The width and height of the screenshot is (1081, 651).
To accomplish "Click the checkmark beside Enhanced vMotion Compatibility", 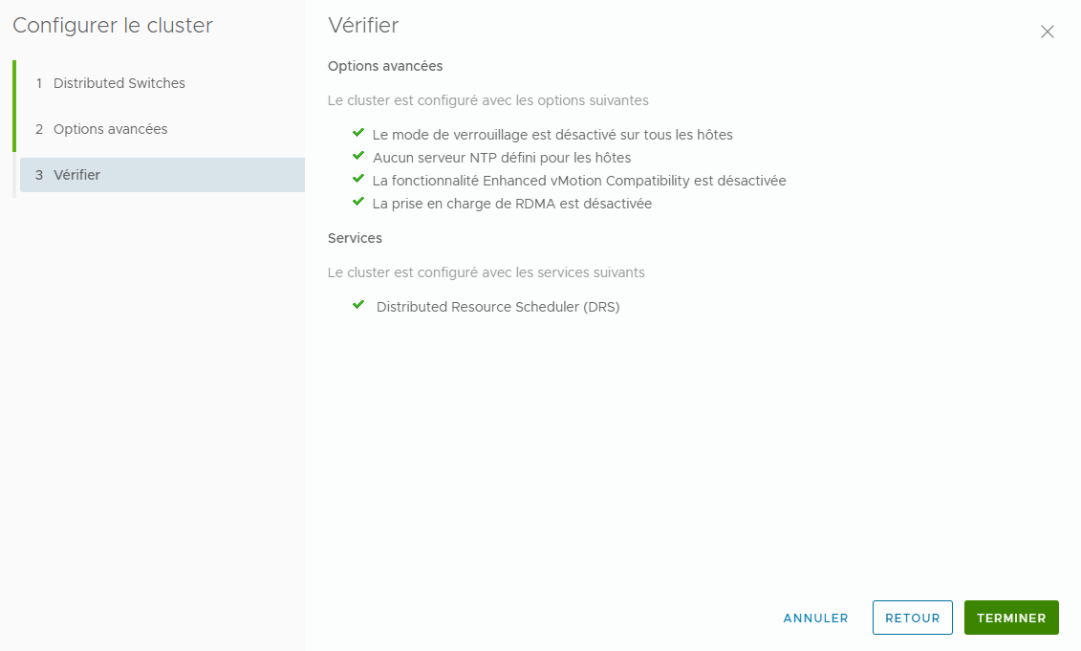I will point(358,180).
